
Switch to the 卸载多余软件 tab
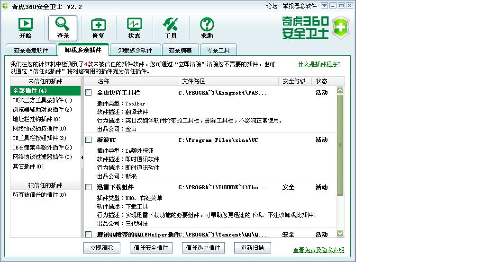pos(135,50)
